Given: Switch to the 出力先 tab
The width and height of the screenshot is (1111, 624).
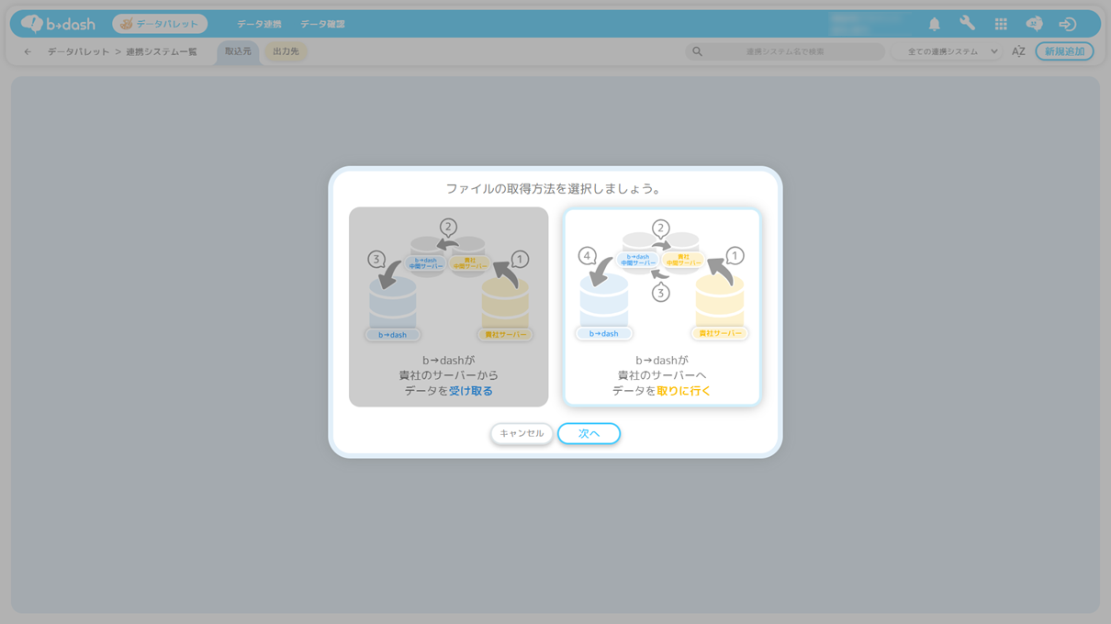Looking at the screenshot, I should [286, 52].
